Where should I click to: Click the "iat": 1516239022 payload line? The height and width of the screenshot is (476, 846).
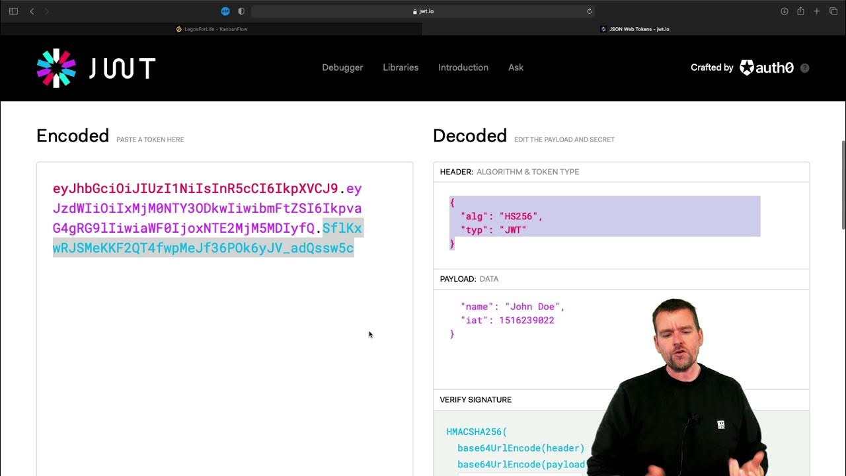click(x=507, y=321)
